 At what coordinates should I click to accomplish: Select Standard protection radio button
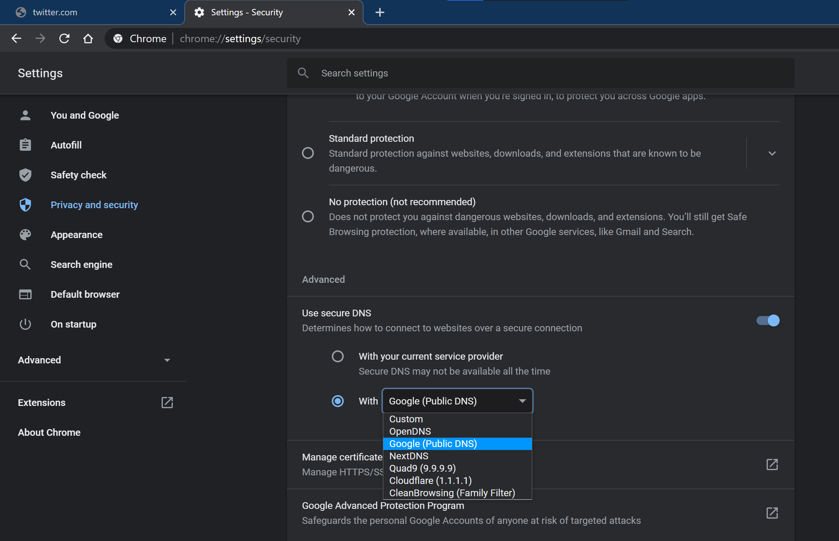308,153
